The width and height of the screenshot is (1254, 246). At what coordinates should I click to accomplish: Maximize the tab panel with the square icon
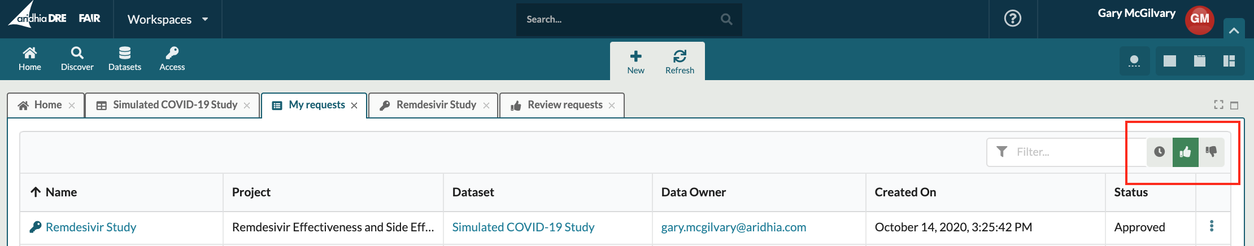click(x=1234, y=105)
